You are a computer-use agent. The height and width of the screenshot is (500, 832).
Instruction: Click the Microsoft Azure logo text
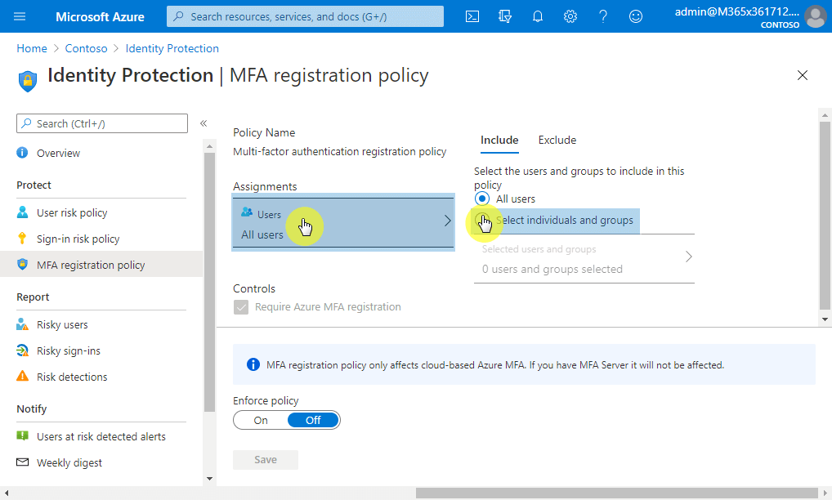pos(100,16)
